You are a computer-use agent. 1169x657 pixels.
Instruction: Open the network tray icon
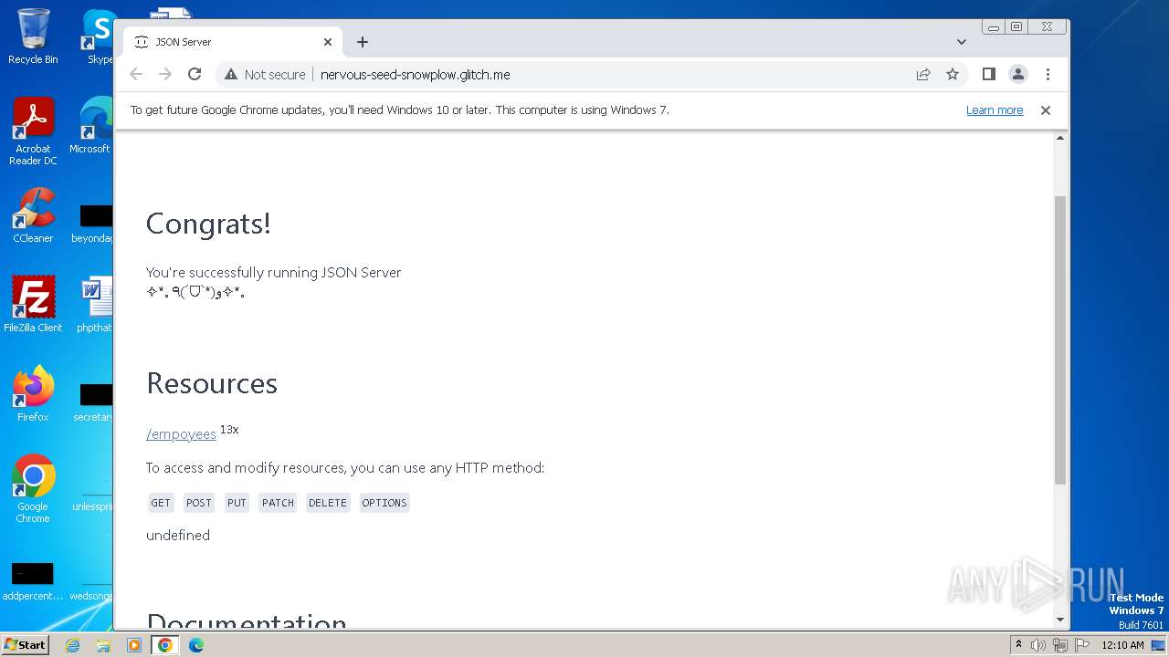tap(1059, 645)
